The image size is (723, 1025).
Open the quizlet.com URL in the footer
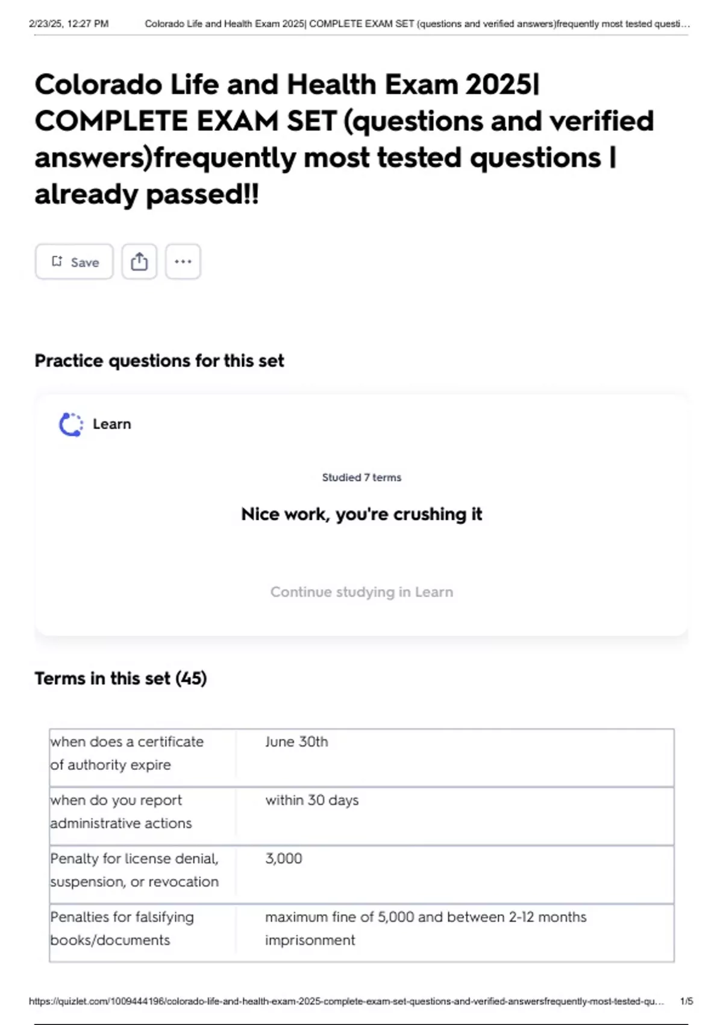[346, 1001]
